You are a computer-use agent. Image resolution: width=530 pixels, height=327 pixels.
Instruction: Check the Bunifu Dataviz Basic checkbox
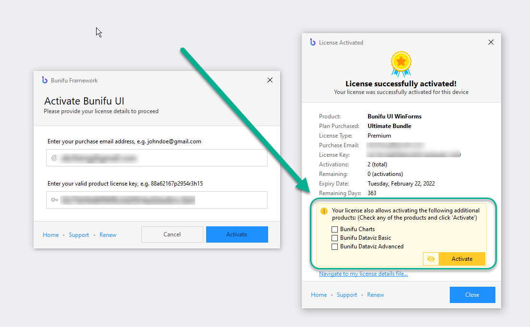tap(334, 238)
